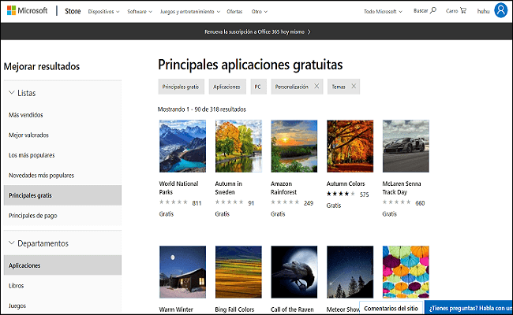Click McLaren Senna Track Day title
Screen dimensions: 513x315
click(402, 187)
